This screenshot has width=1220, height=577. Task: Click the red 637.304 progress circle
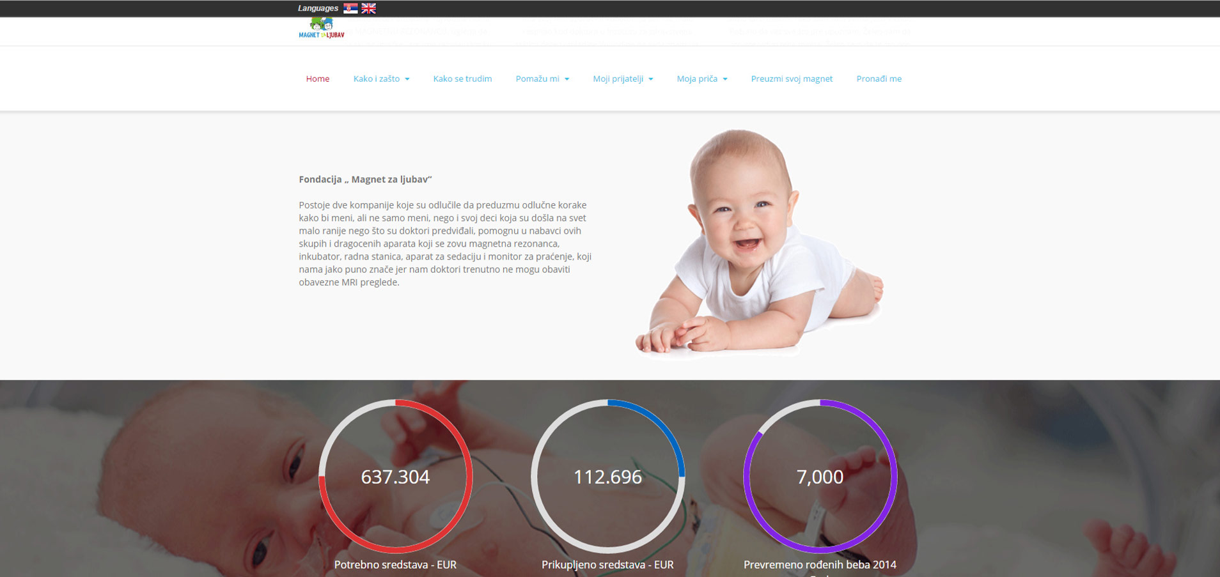[x=396, y=477]
